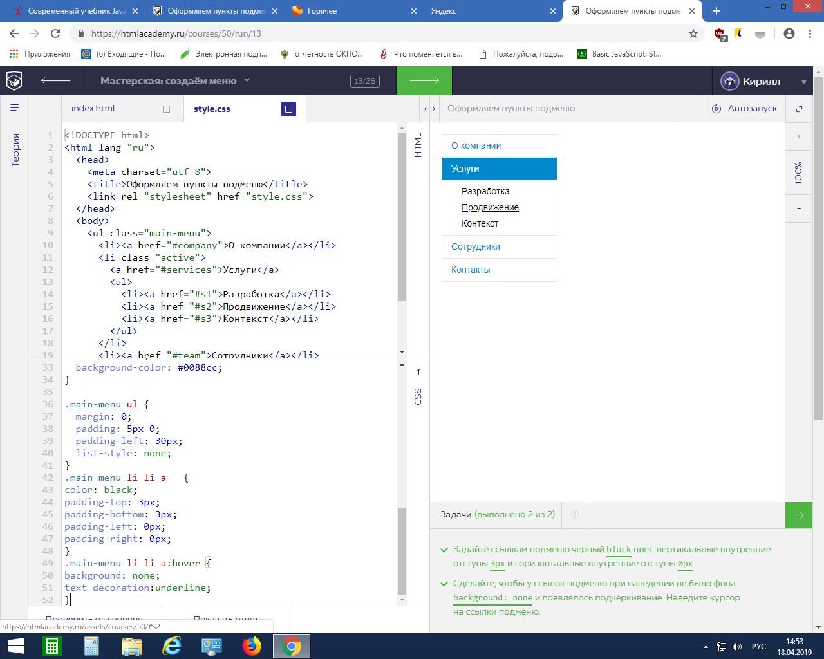Screen dimensions: 824x659
Task: Zoom out preview with minus
Action: 799,209
